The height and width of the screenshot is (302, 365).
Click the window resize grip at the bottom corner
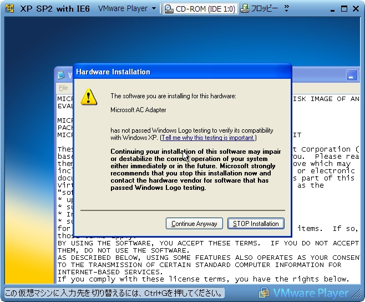pos(356,293)
